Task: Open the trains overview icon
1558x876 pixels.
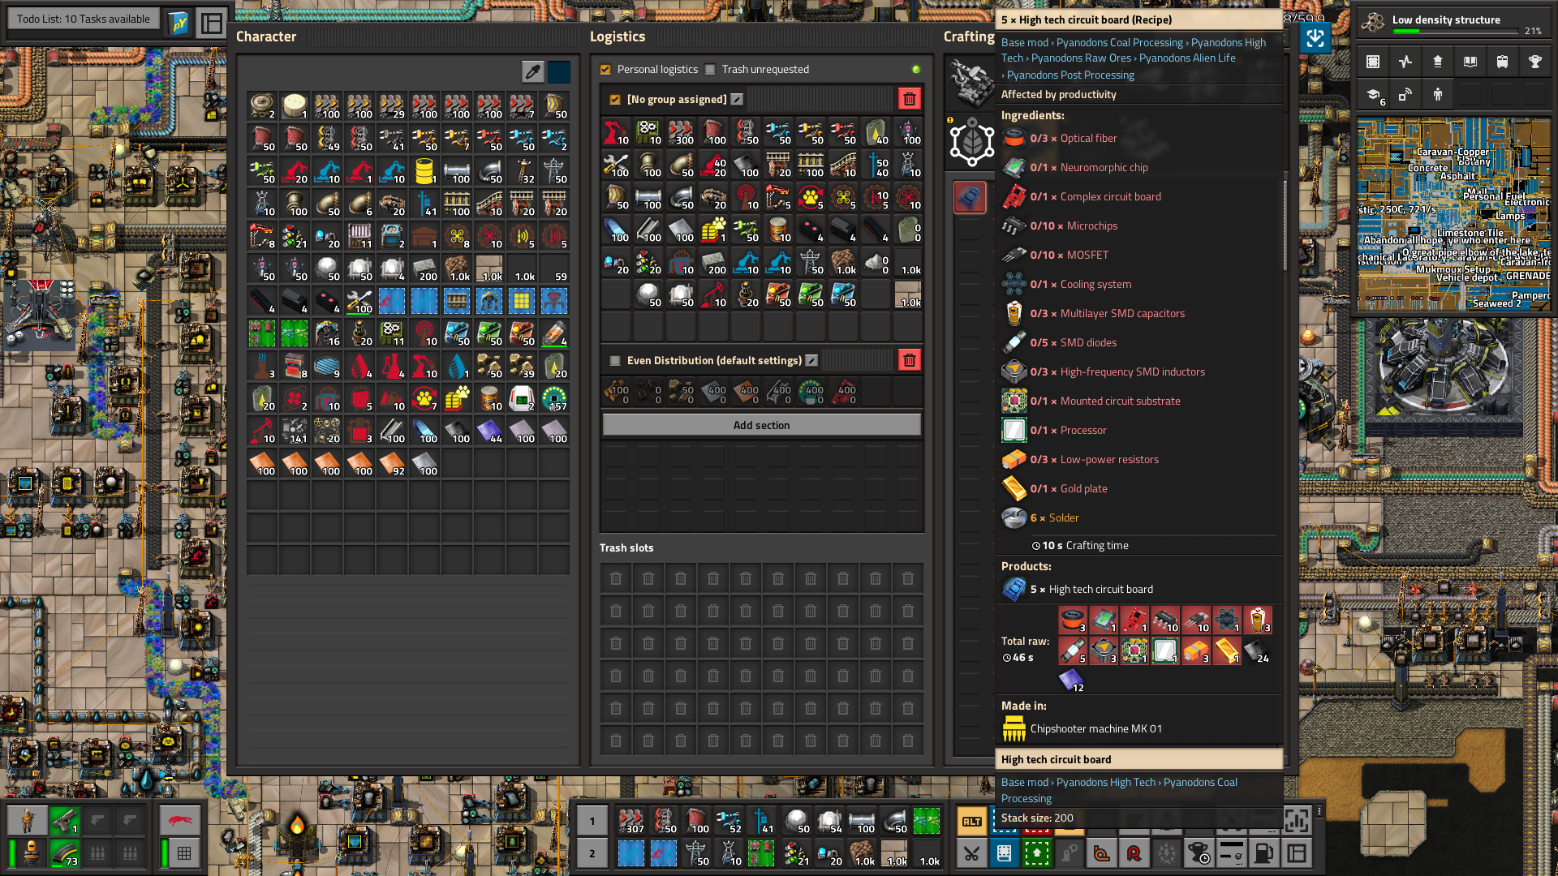Action: (x=1502, y=62)
